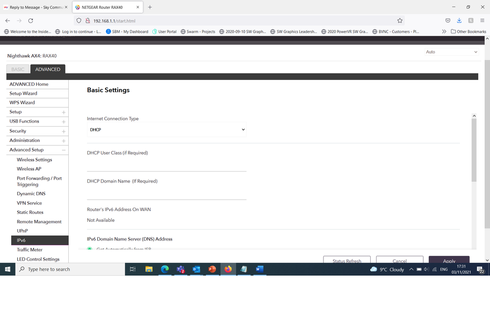Open Microsoft Edge from taskbar
The height and width of the screenshot is (319, 490).
tap(164, 269)
